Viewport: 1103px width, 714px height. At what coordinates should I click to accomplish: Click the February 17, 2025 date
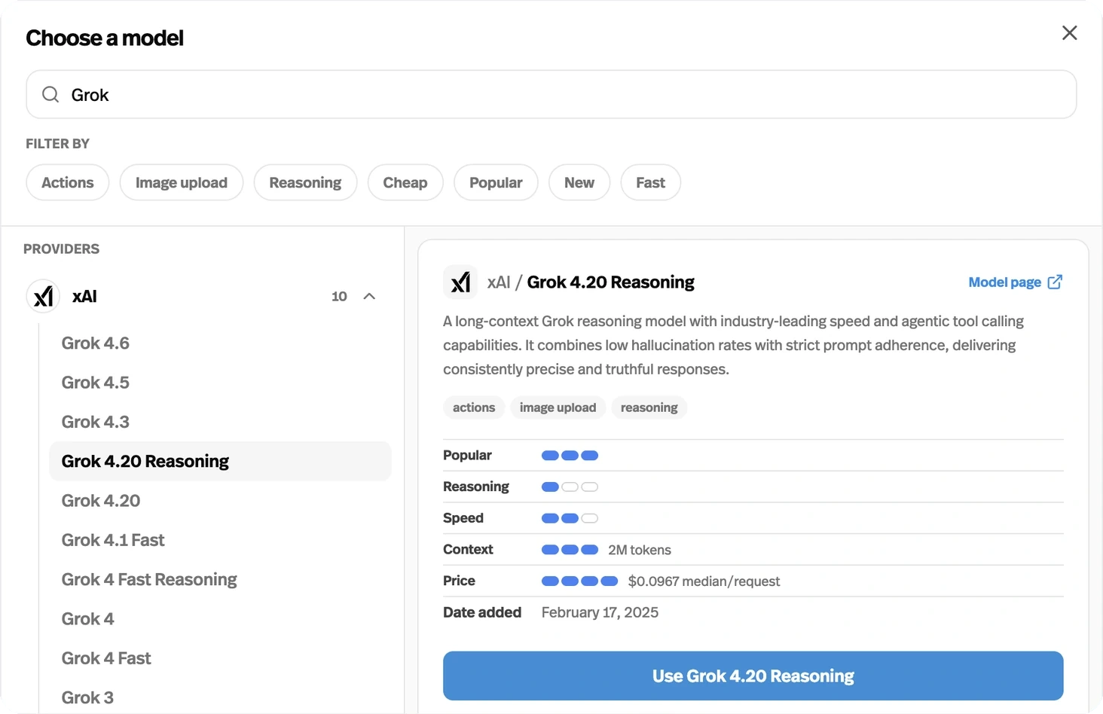(x=600, y=612)
